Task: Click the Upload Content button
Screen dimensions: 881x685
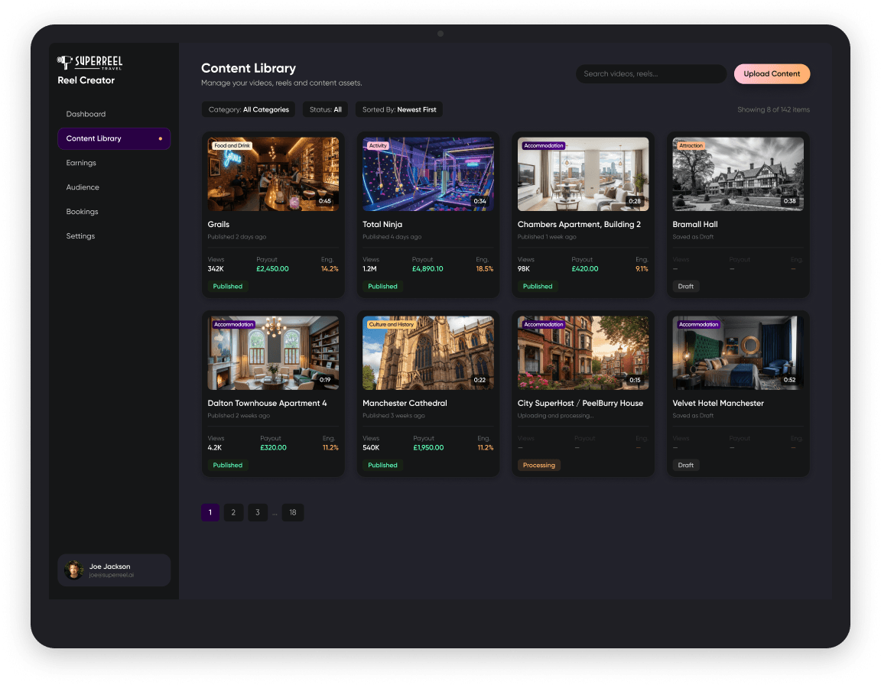Action: pos(772,73)
